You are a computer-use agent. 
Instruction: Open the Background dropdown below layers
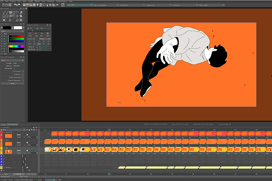(9, 176)
